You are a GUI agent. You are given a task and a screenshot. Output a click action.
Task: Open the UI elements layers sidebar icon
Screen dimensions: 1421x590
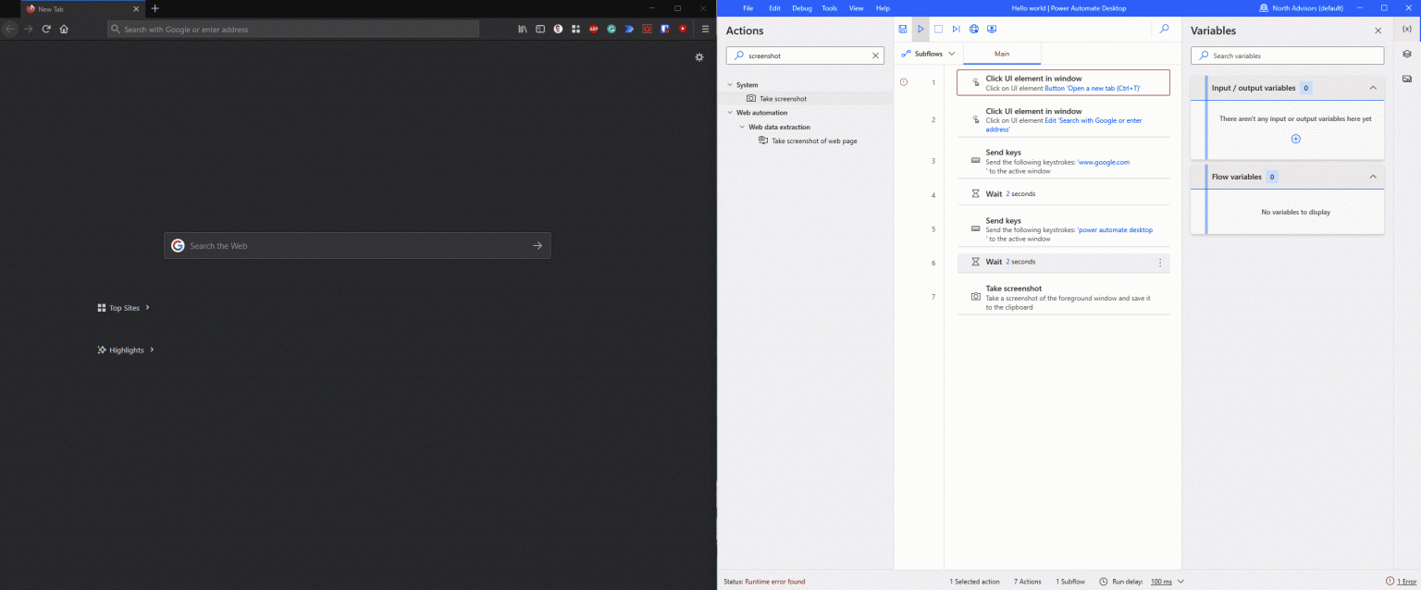(x=1407, y=54)
